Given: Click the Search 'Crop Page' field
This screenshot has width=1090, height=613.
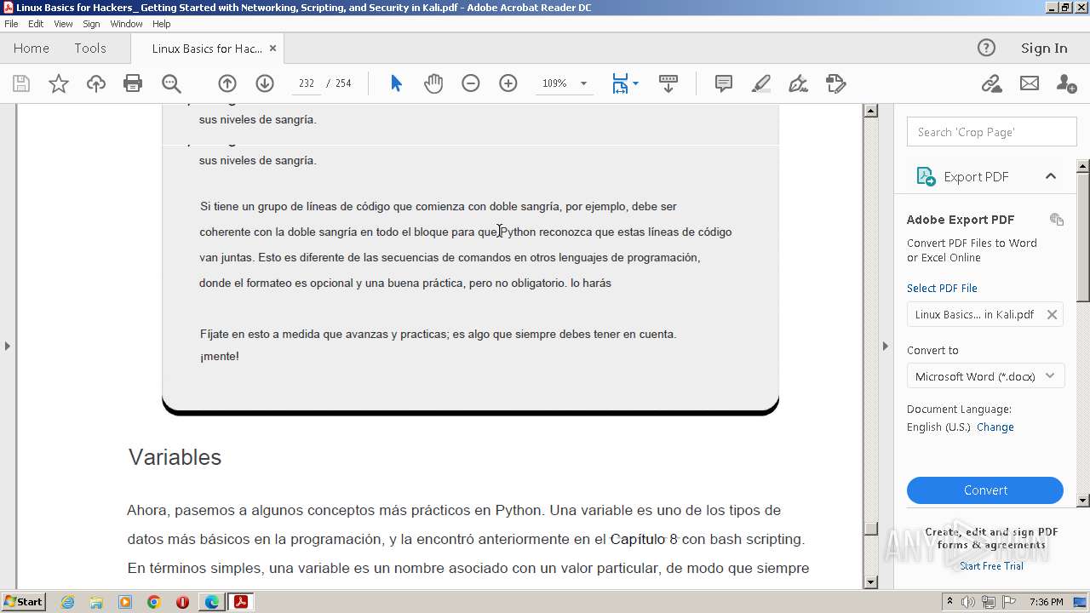Looking at the screenshot, I should [992, 132].
